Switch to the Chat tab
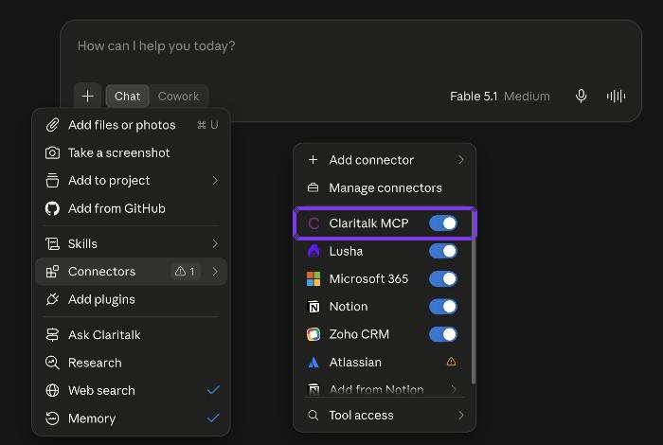The height and width of the screenshot is (445, 663). [x=127, y=97]
